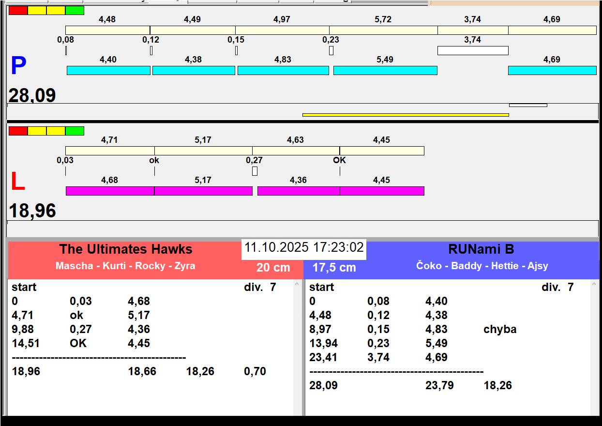
Task: Click the green start light in lane P
Action: pos(75,10)
